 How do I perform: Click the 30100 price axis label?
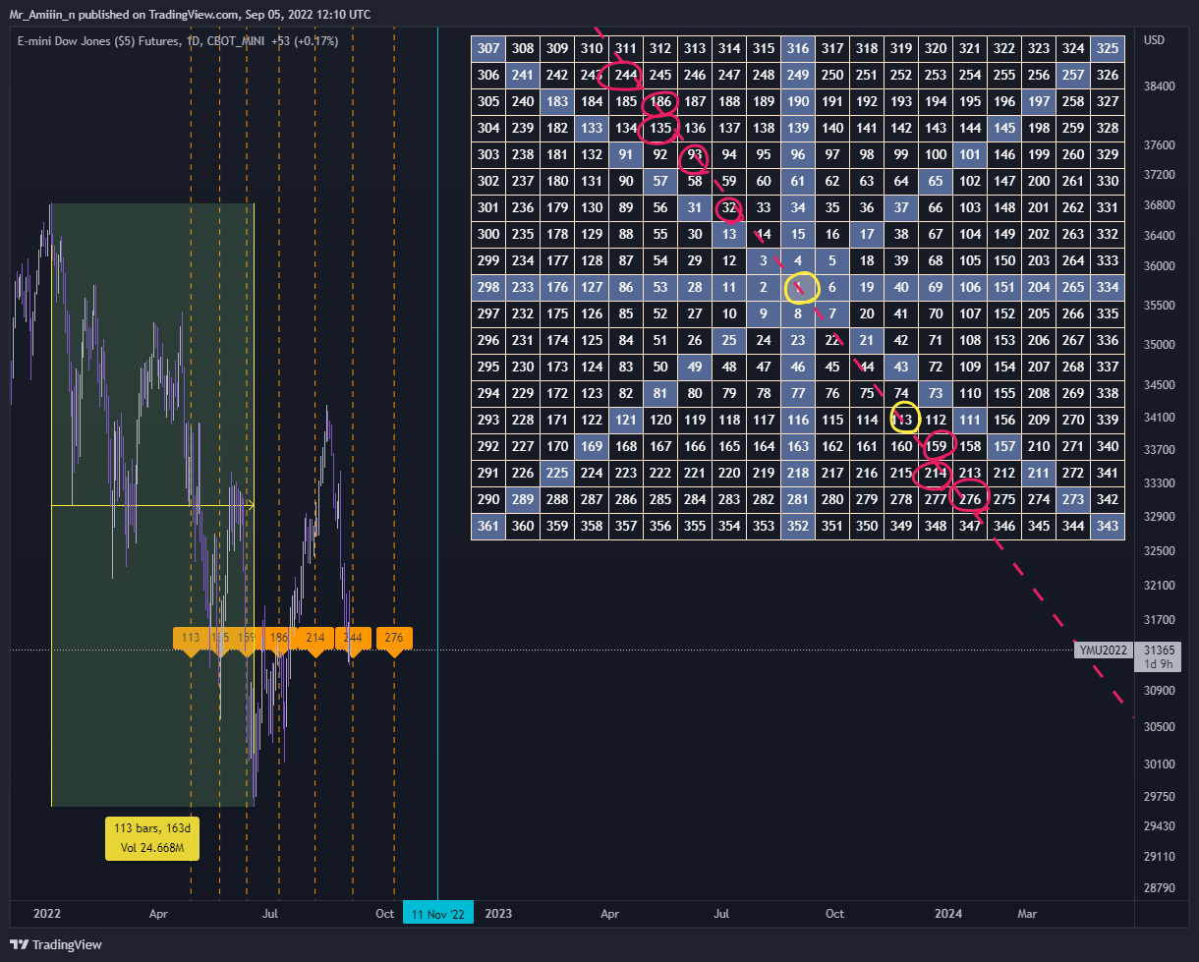coord(1160,764)
